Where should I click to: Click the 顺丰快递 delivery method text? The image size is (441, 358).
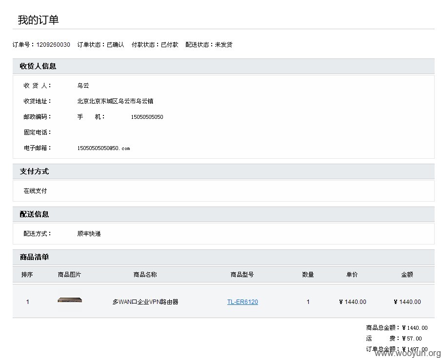(89, 234)
